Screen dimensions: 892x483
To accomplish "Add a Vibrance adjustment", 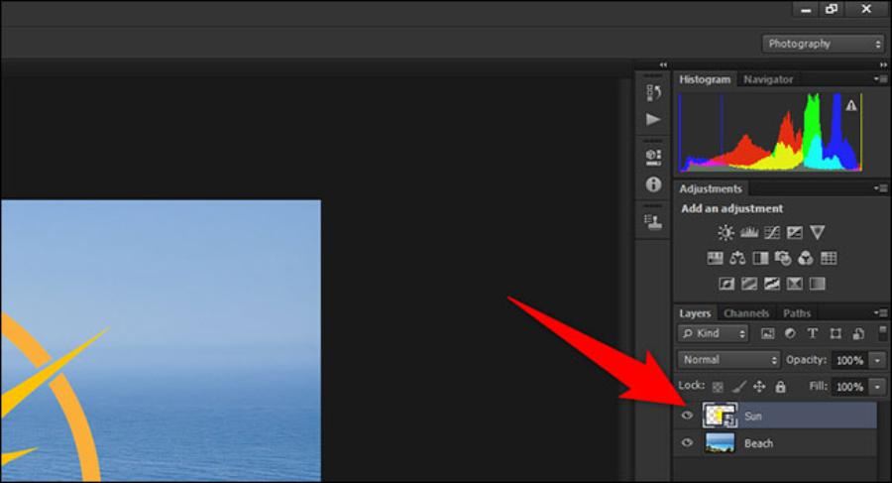I will coord(818,232).
